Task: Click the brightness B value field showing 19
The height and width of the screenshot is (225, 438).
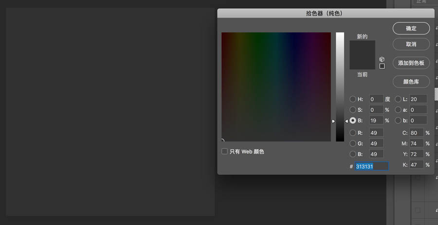Action: point(376,121)
